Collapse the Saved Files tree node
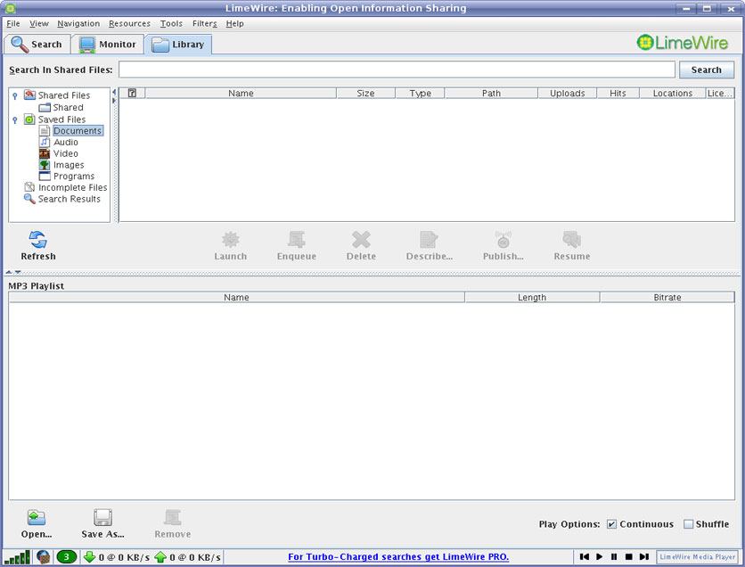The image size is (745, 567). click(15, 119)
